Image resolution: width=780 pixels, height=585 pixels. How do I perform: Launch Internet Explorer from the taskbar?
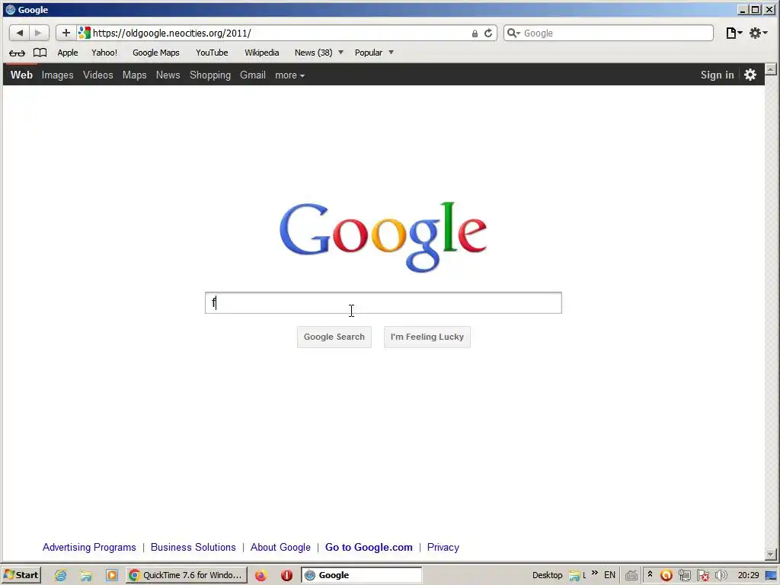[x=61, y=575]
